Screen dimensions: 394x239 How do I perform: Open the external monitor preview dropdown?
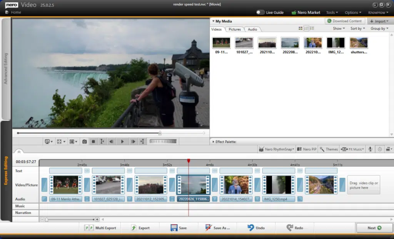[x=48, y=142]
